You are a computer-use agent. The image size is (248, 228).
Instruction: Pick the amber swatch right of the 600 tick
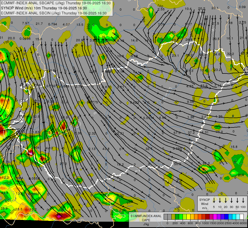pos(192,217)
